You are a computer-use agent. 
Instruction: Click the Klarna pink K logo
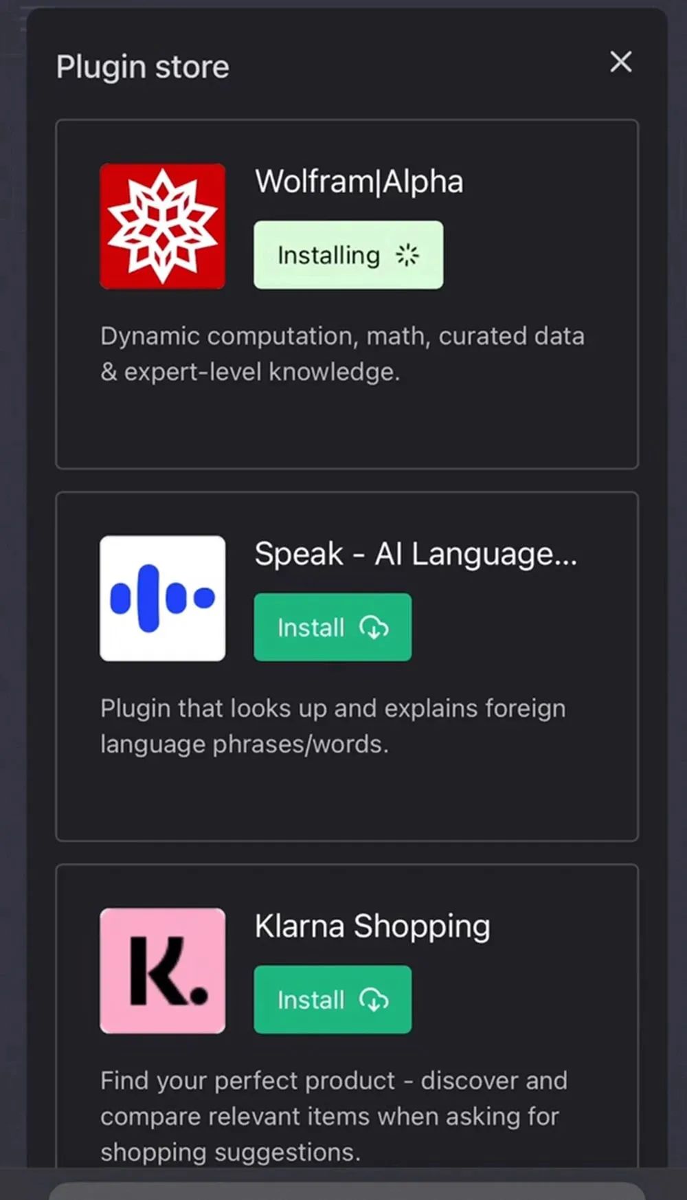(x=163, y=970)
